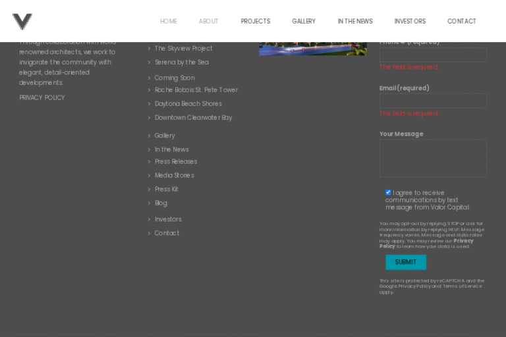This screenshot has height=337, width=506.
Task: Open the Press Kit footer link
Action: click(166, 190)
